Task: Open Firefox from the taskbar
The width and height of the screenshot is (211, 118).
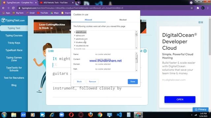Action: (90, 115)
